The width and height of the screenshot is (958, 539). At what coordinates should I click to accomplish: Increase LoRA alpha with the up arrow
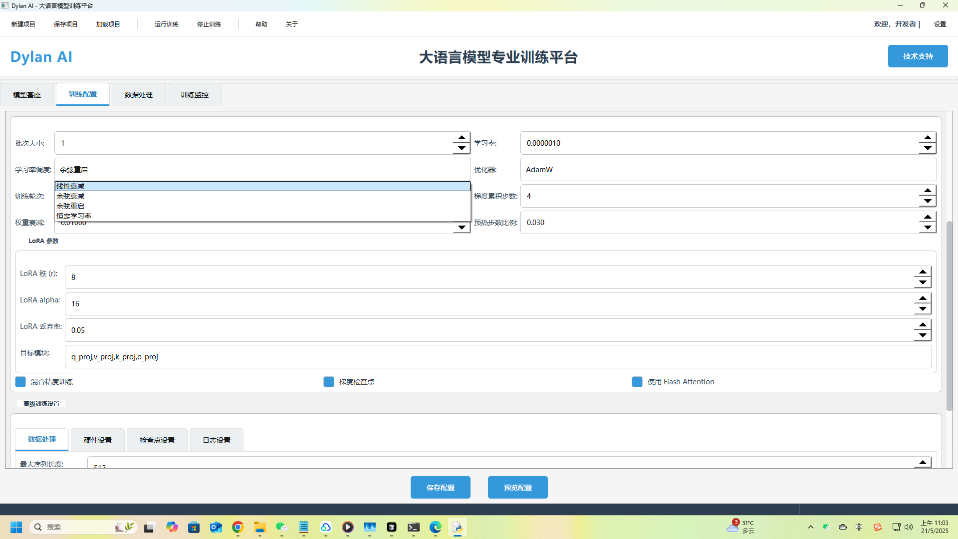923,298
